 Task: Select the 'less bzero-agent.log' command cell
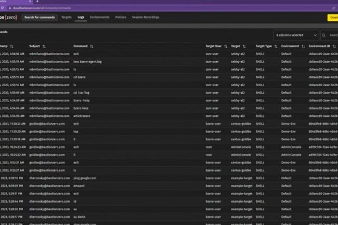click(x=87, y=62)
